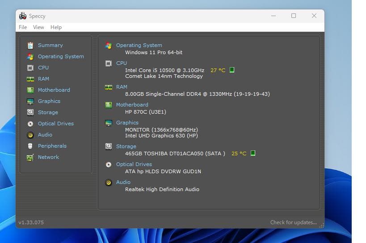This screenshot has height=243, width=366.
Task: Click the v1.33.075 version text
Action: 31,222
